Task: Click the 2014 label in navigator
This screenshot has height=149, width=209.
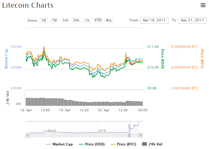Action: (52, 131)
